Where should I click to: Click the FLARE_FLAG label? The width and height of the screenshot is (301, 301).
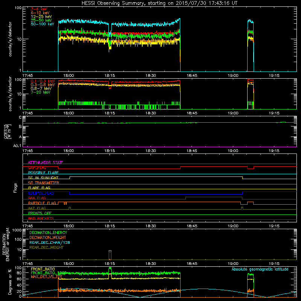[x=39, y=188]
